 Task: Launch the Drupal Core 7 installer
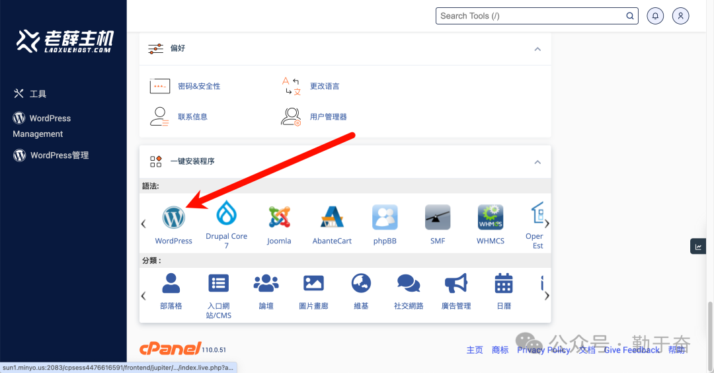tap(226, 215)
